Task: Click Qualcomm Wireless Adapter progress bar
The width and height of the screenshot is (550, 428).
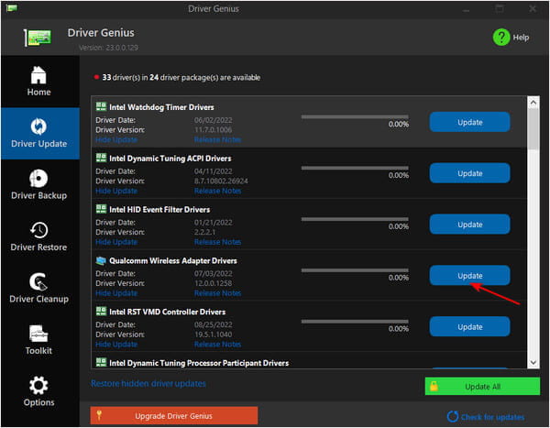Action: 355,270
